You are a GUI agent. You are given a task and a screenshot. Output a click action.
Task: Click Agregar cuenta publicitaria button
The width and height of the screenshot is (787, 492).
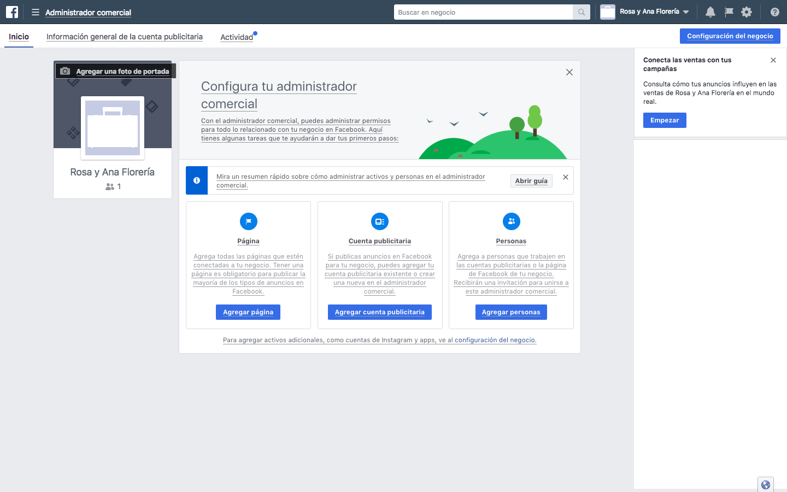point(380,312)
